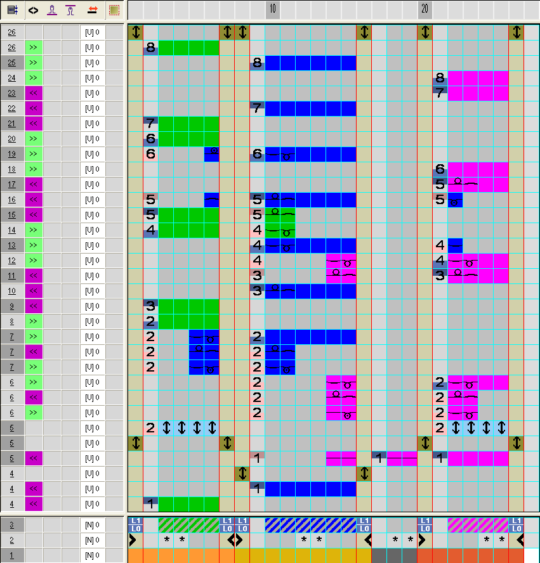Screen dimensions: 540x563
Task: Click the green hatched block in row 3
Action: pyautogui.click(x=188, y=525)
